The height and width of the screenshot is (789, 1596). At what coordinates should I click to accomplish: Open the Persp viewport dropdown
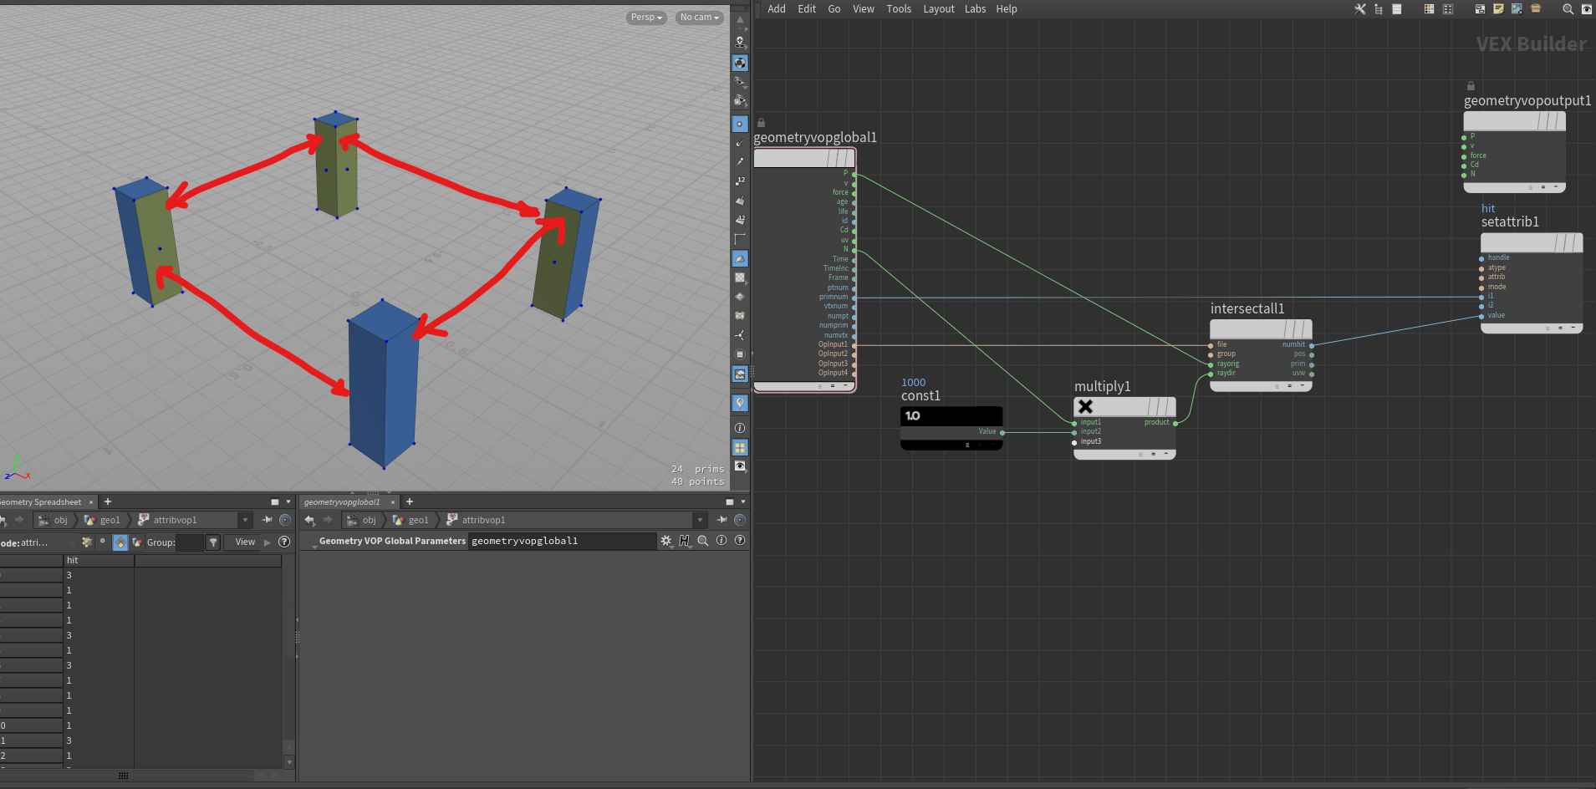click(x=645, y=18)
